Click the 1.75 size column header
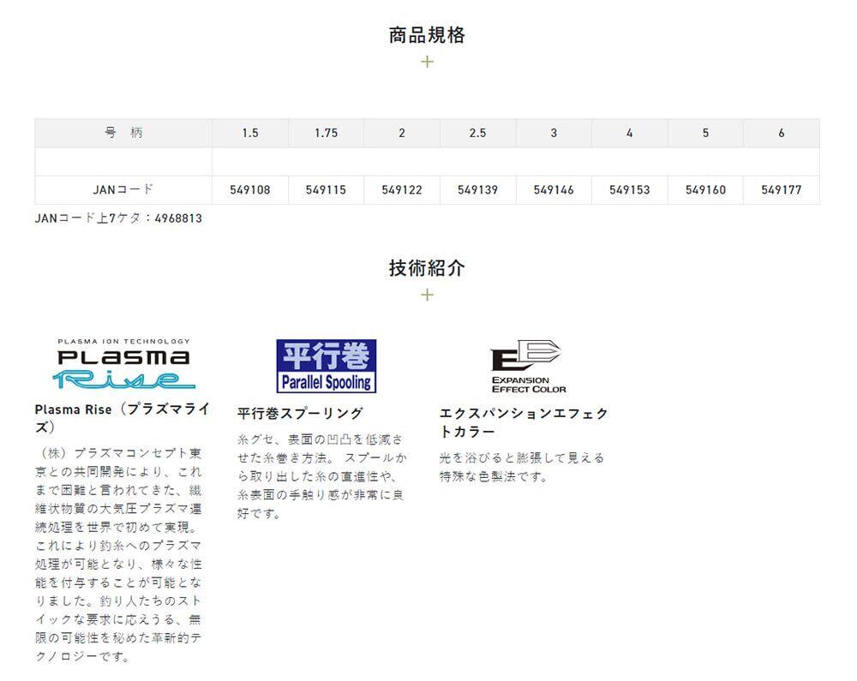Viewport: 857px width, 681px height. pyautogui.click(x=327, y=133)
